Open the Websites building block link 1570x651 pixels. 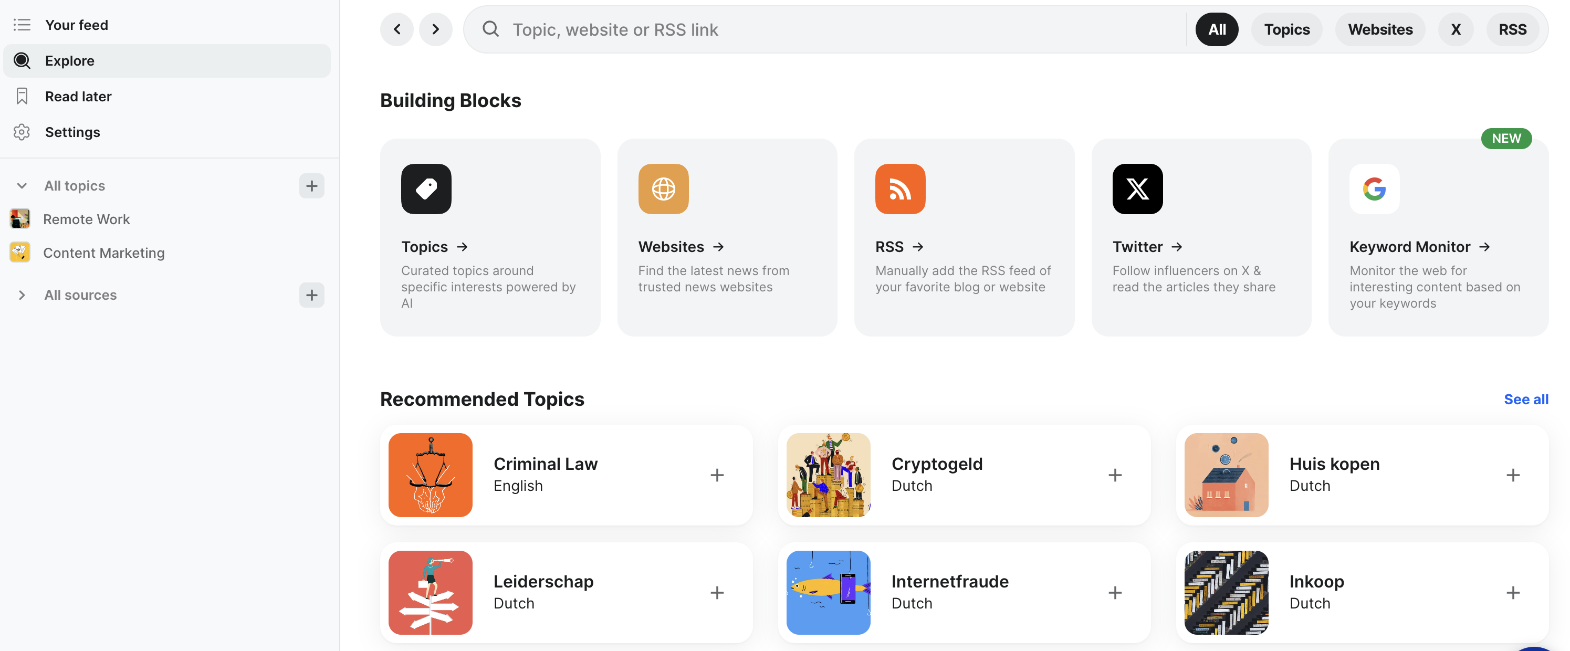pyautogui.click(x=681, y=247)
